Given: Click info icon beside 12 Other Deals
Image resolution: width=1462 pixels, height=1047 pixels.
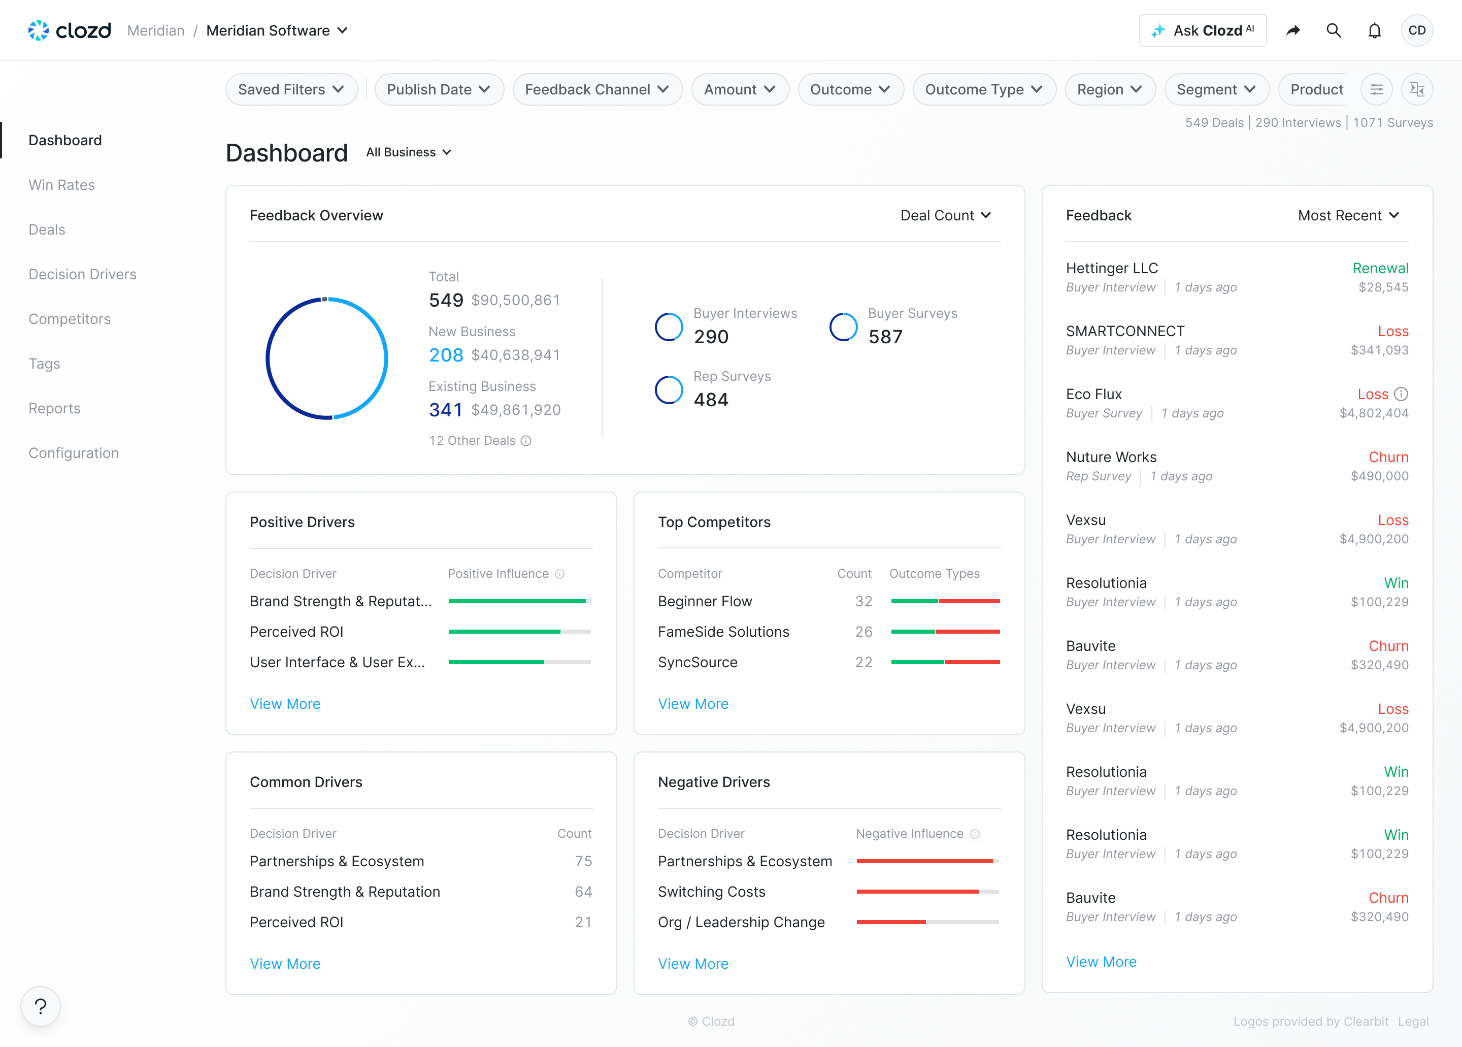Looking at the screenshot, I should click(526, 440).
